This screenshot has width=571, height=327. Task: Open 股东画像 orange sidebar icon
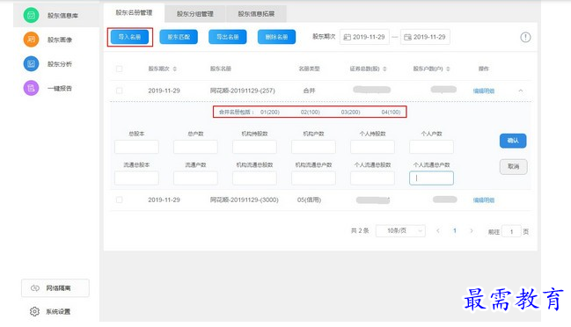31,40
